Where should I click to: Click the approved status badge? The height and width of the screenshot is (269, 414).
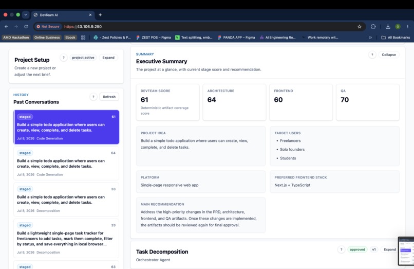pos(357,249)
